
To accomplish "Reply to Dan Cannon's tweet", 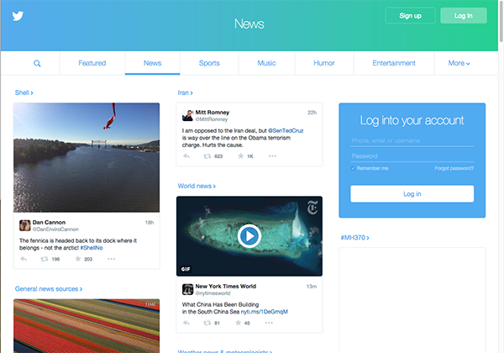I will pos(24,259).
